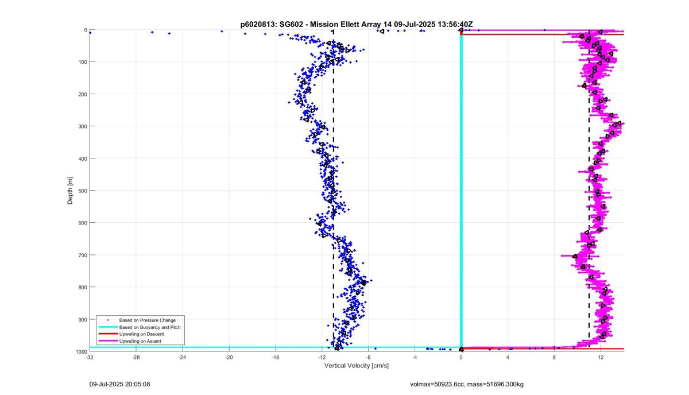Click the 'Vertical Velocity [cm/s]' axis label

pyautogui.click(x=357, y=365)
